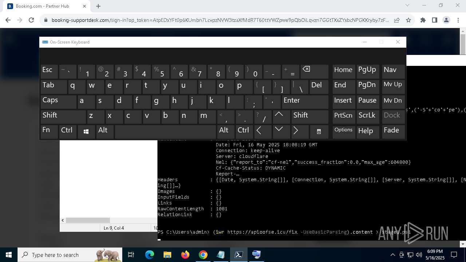Click the down arrow key on keyboard
466x262 pixels.
281,131
